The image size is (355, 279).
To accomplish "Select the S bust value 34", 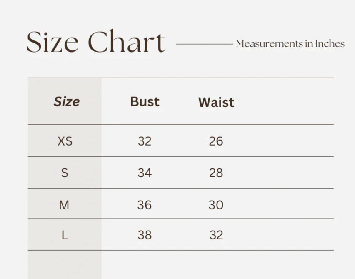I will (x=145, y=173).
